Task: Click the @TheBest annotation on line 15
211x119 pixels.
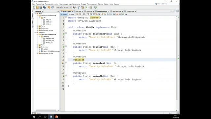Action: point(79,60)
